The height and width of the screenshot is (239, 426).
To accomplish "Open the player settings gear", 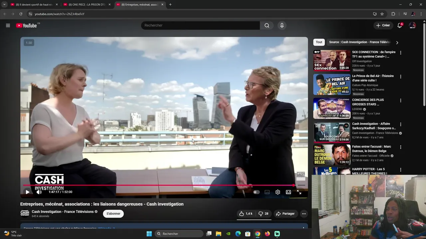I will coord(278,192).
